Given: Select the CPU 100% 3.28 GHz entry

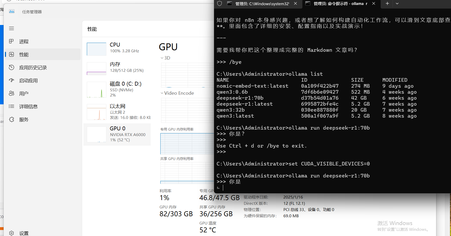Looking at the screenshot, I should coord(117,49).
